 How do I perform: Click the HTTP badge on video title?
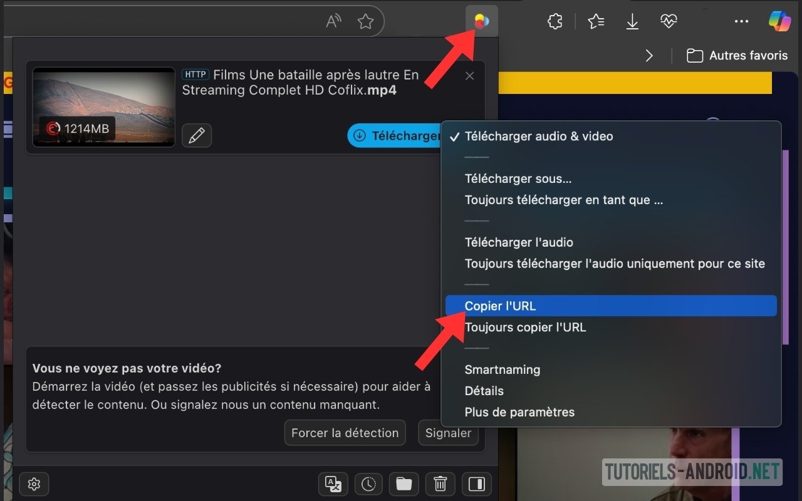(x=195, y=75)
